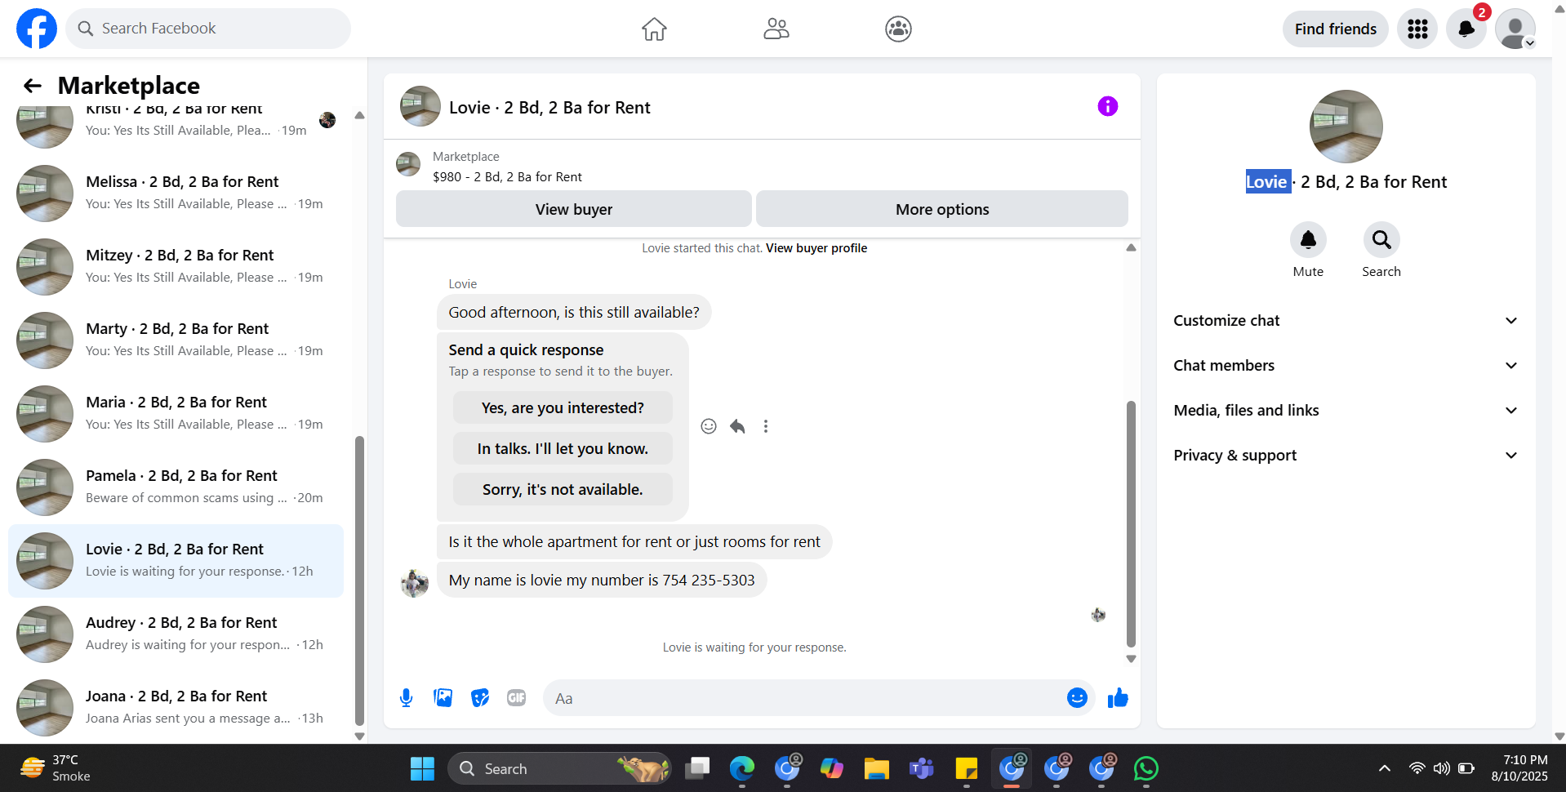The image size is (1566, 792).
Task: React to the message with emoji icon
Action: [709, 426]
